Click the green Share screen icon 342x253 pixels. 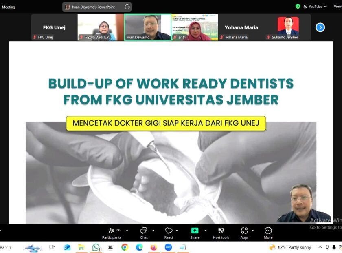[x=195, y=231]
